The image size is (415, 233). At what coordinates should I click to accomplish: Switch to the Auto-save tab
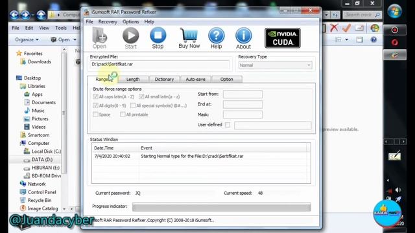pyautogui.click(x=195, y=79)
